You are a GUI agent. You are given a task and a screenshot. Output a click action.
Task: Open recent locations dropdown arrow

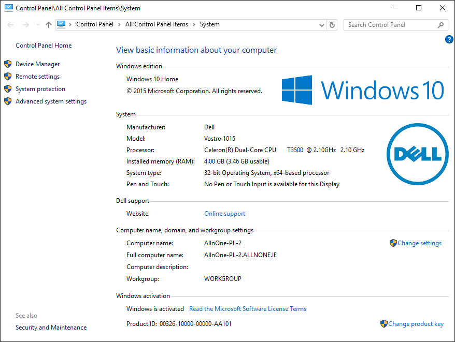[x=38, y=25]
